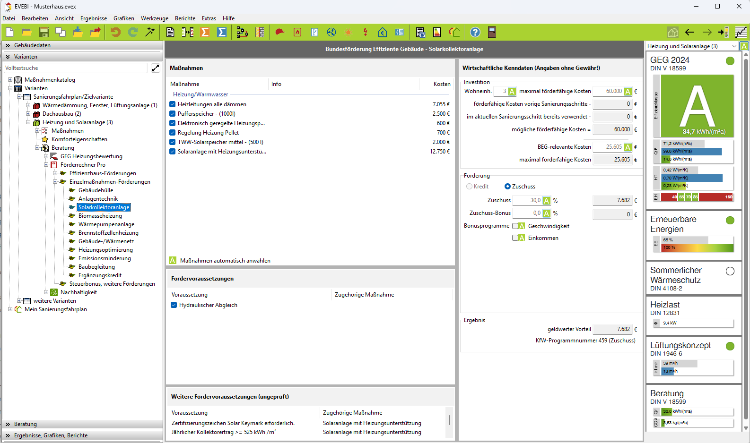The height and width of the screenshot is (443, 750).
Task: Enable the Geschwindigkeit bonus checkbox
Action: [515, 226]
